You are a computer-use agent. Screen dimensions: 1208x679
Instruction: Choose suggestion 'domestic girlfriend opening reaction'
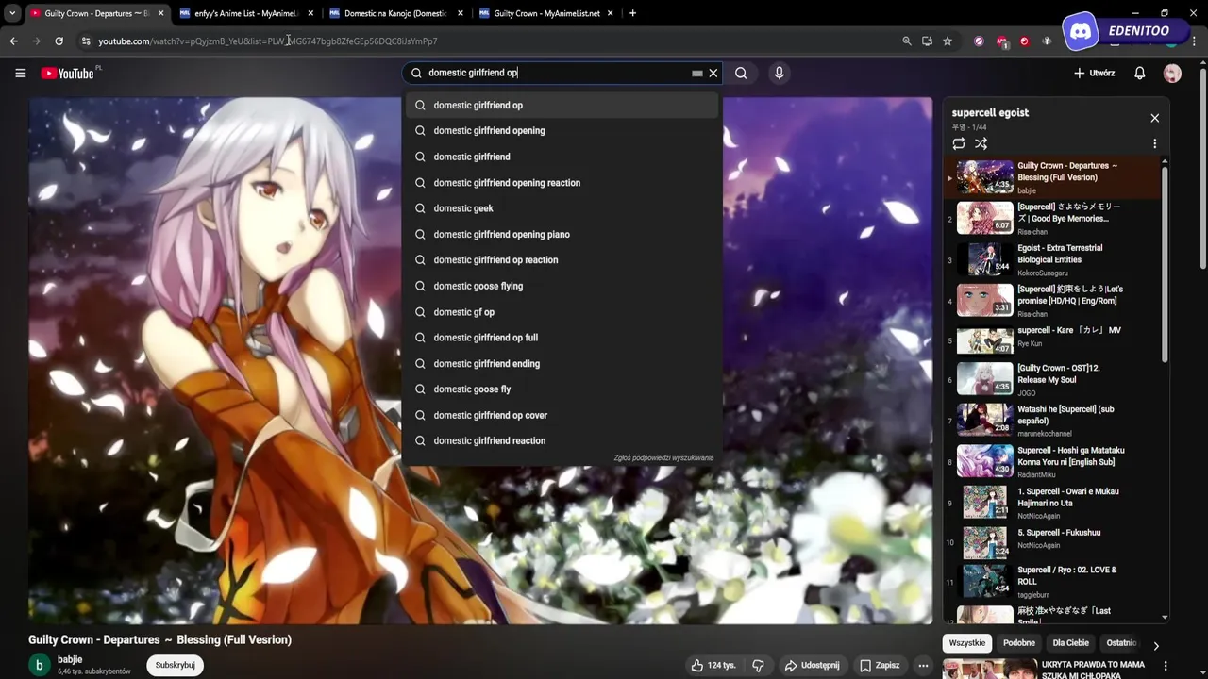pos(562,182)
